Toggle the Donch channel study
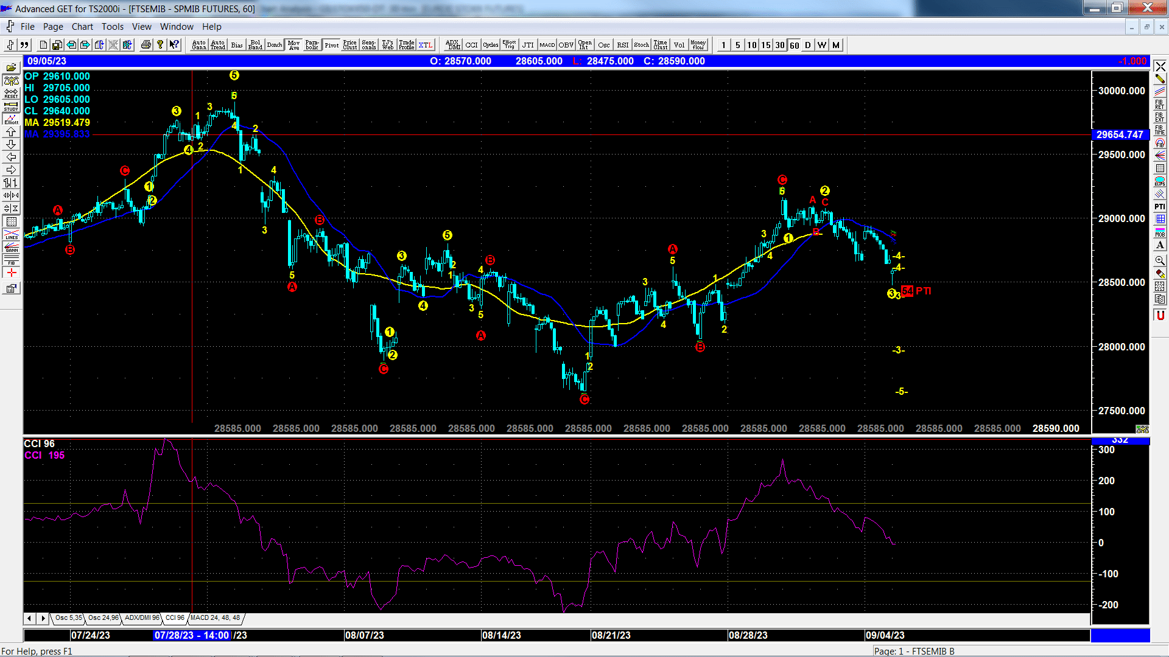The width and height of the screenshot is (1169, 657). pos(275,45)
